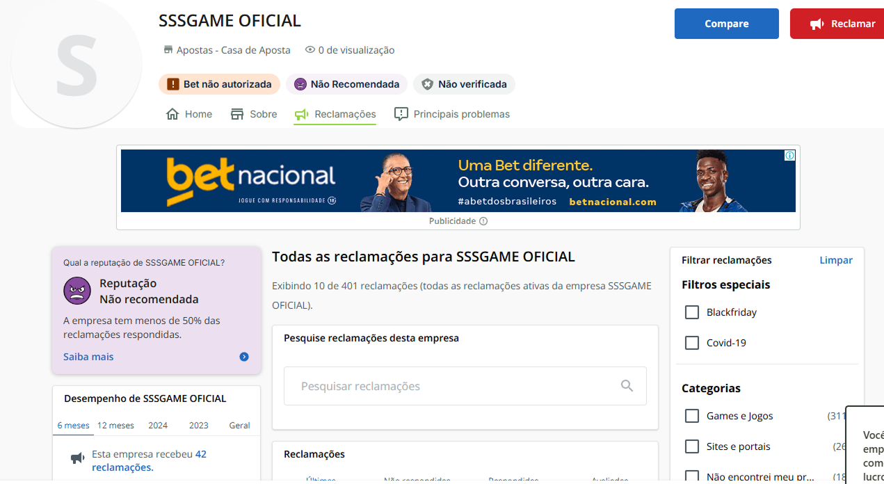Switch performance period to 12 meses

tap(115, 425)
